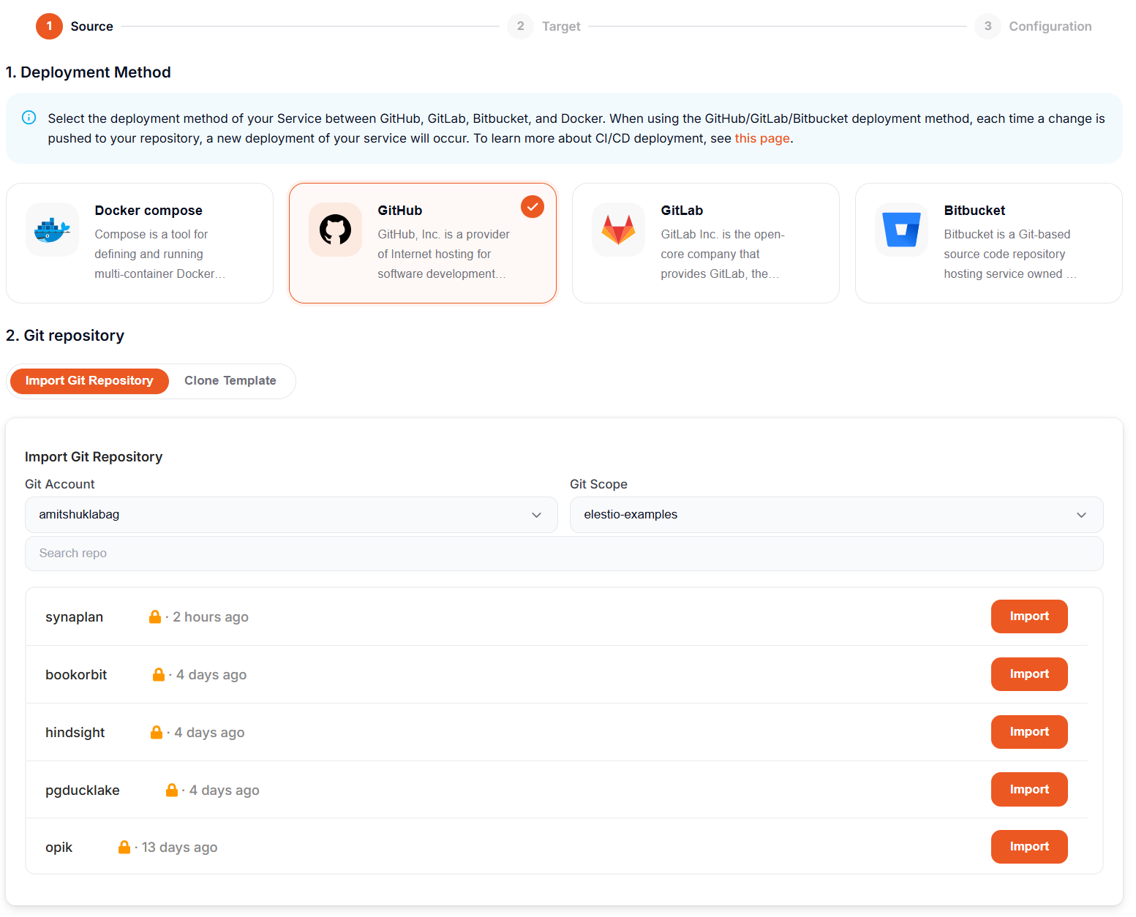Import the hindsight repository
The height and width of the screenshot is (917, 1136).
[1029, 732]
